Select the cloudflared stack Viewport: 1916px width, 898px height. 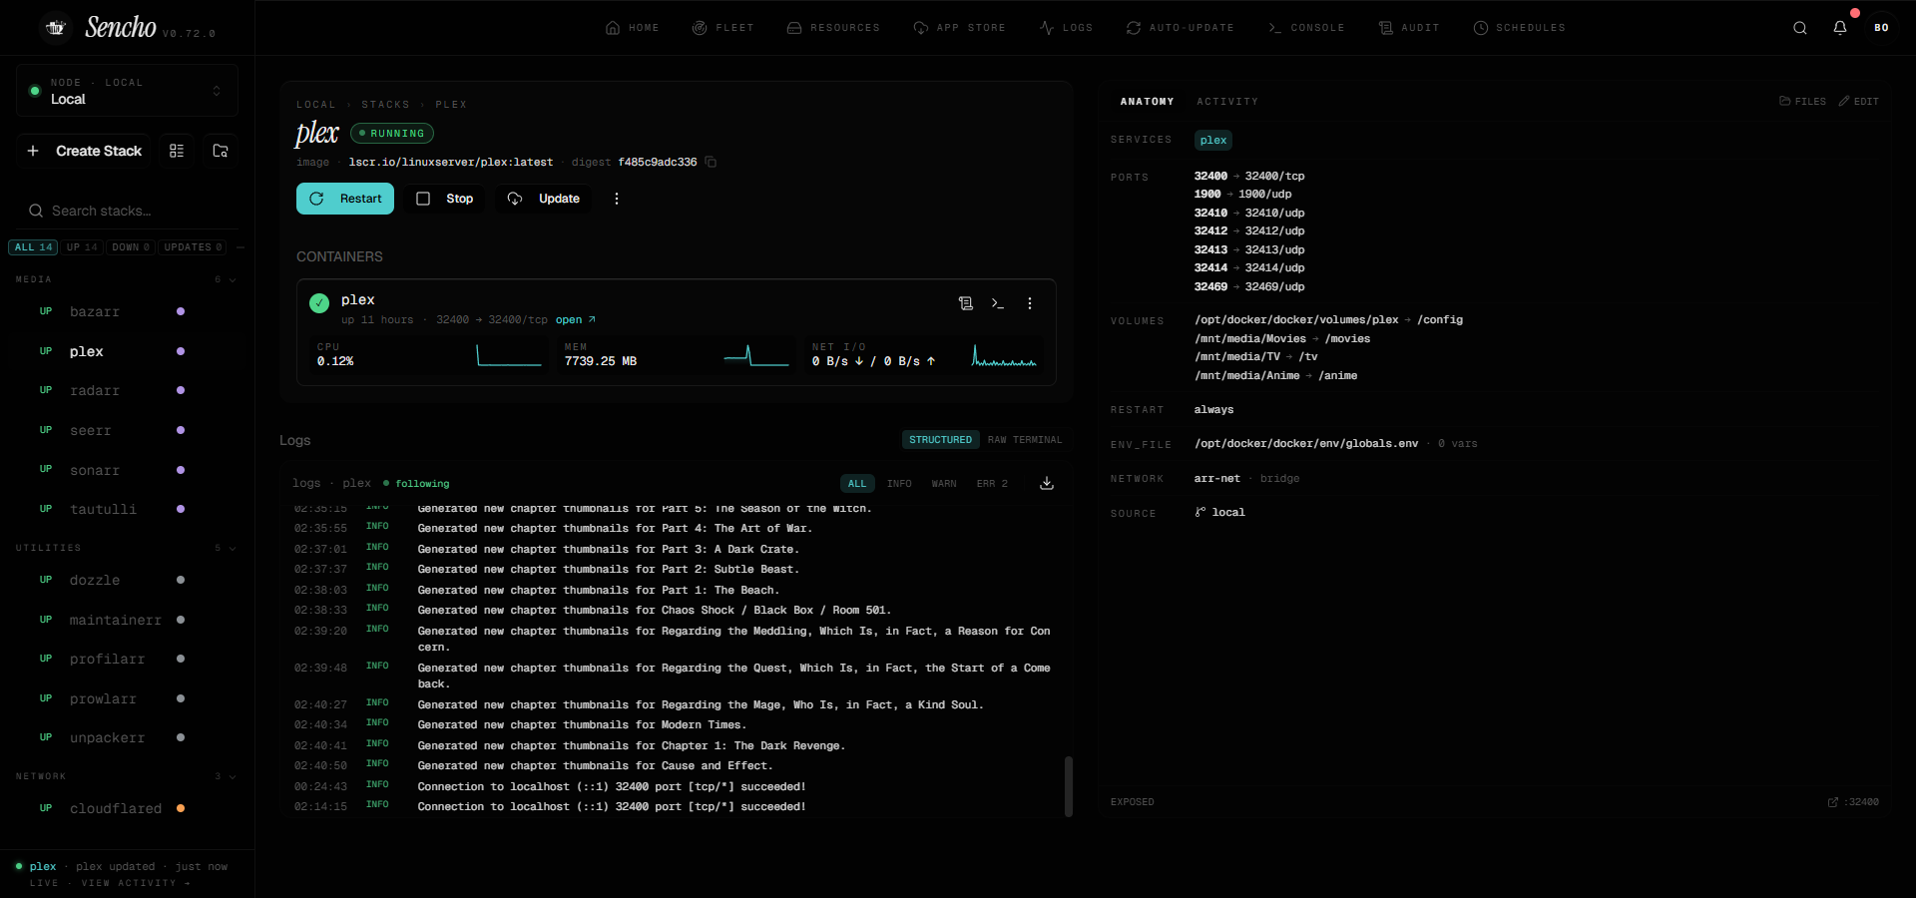127,809
